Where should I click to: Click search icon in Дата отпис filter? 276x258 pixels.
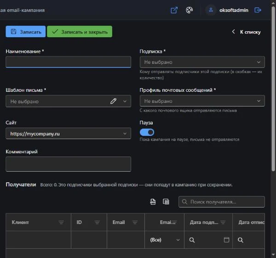point(241,240)
